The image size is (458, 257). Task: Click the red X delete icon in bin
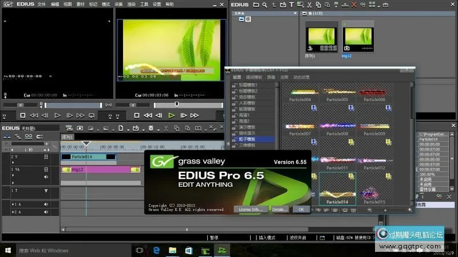coord(354,5)
